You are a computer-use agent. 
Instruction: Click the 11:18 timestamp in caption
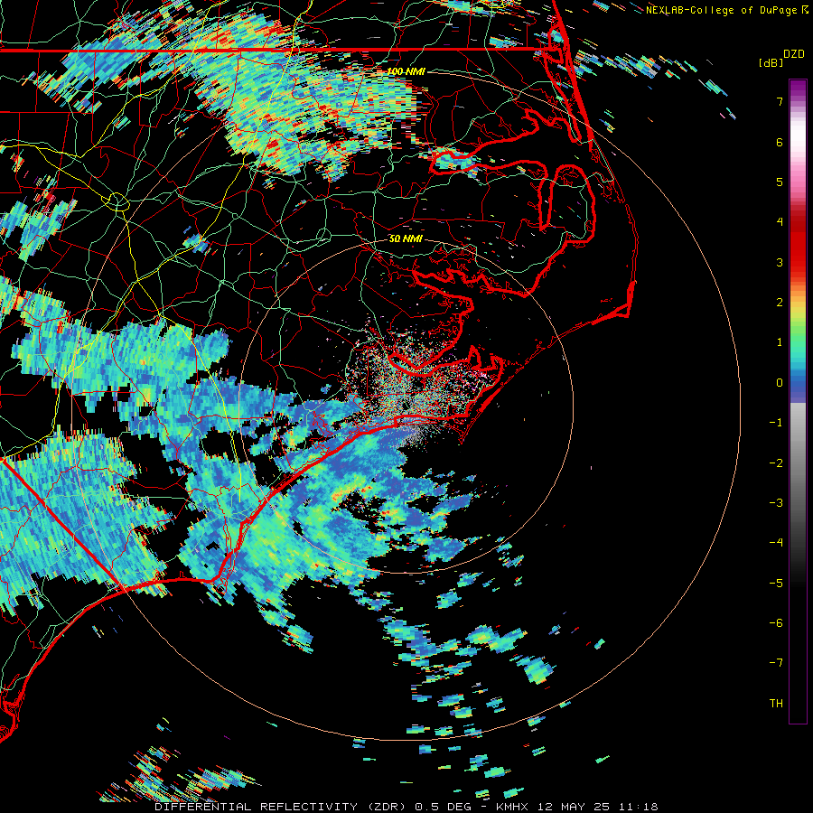pyautogui.click(x=637, y=807)
